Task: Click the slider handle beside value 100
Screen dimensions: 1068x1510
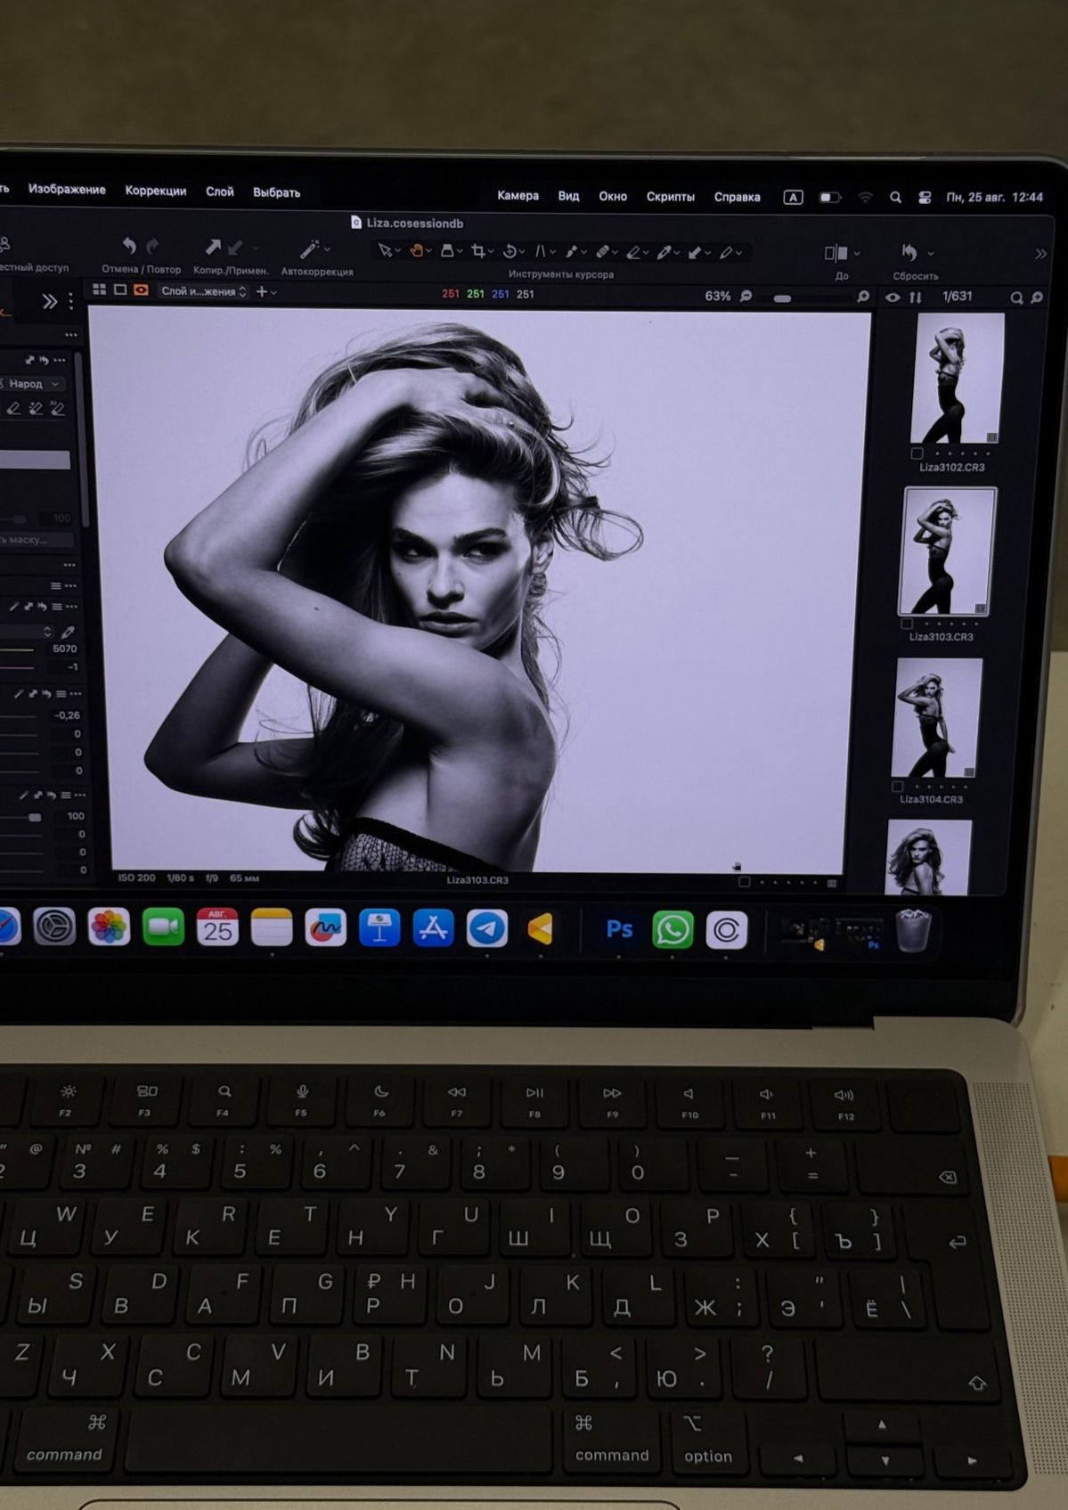Action: point(35,817)
